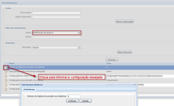Image resolution: width=174 pixels, height=106 pixels.
Task: Click the Nome filter input field
Action: [56, 37]
